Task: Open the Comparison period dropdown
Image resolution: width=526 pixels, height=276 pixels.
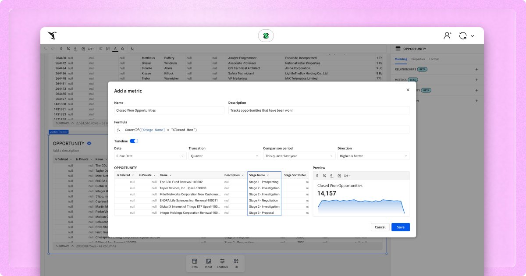Action: tap(299, 156)
